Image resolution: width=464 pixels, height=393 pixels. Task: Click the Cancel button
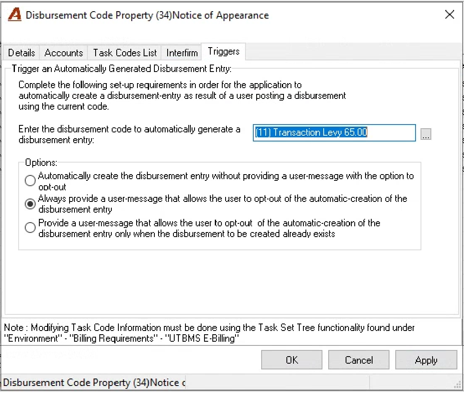(x=358, y=360)
